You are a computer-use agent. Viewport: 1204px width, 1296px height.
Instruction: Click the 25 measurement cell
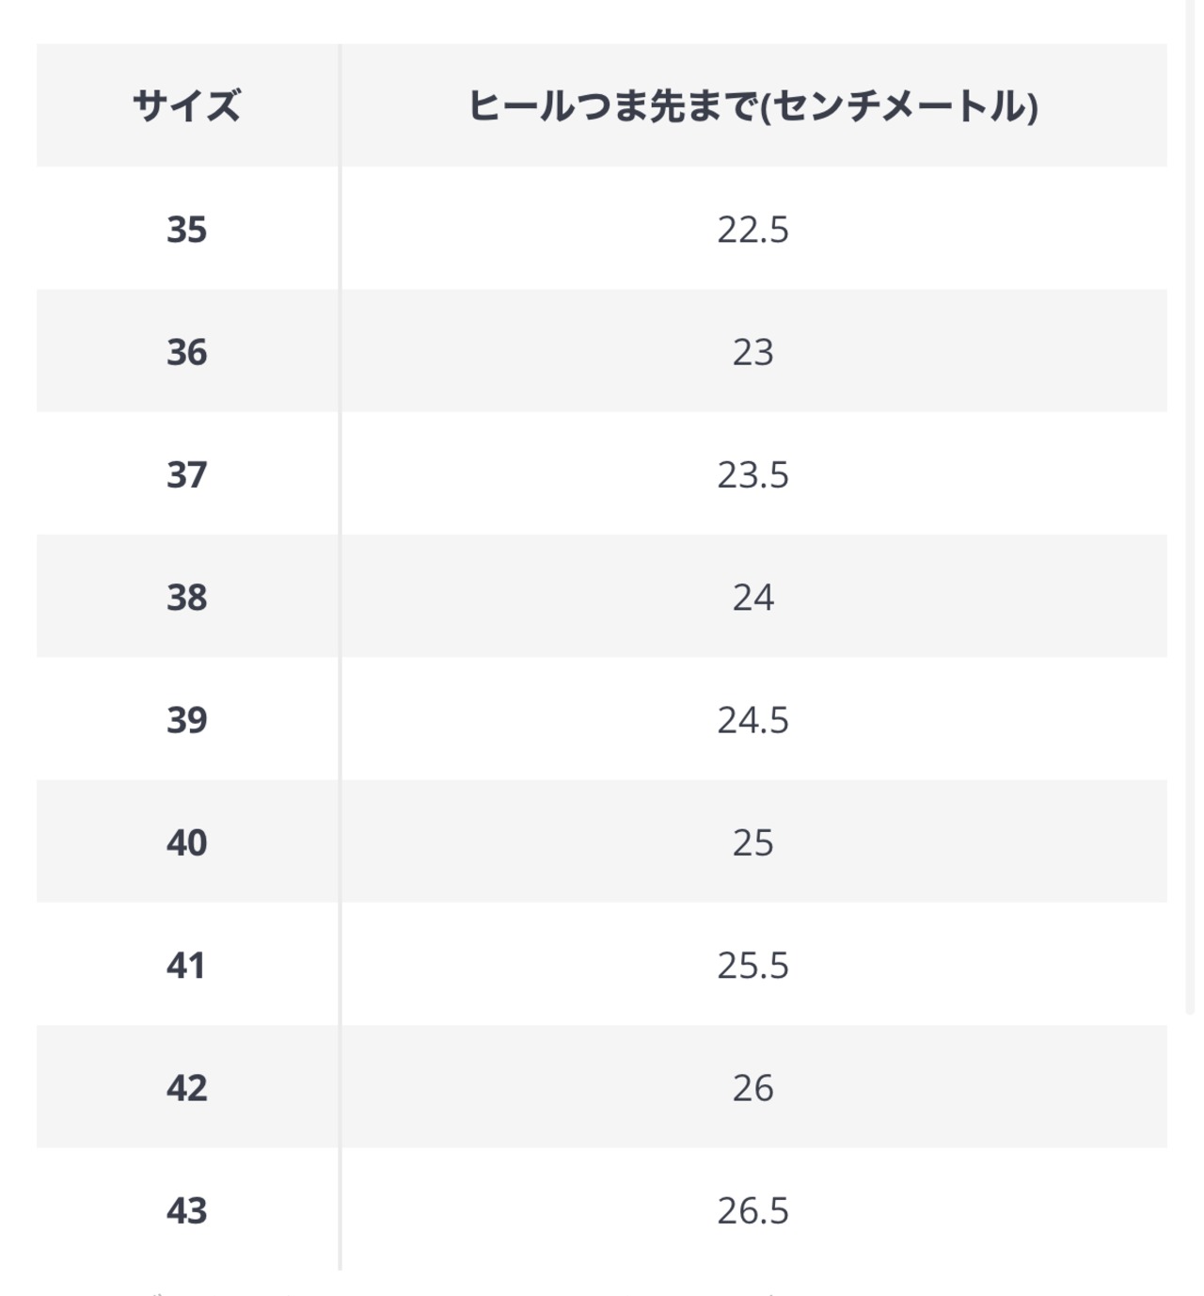click(752, 841)
